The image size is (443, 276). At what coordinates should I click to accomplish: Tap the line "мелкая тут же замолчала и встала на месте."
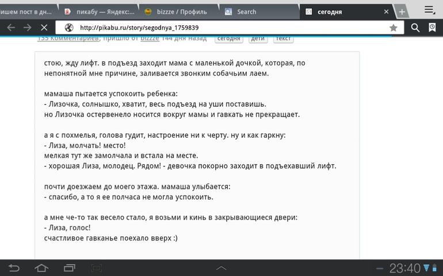point(121,156)
